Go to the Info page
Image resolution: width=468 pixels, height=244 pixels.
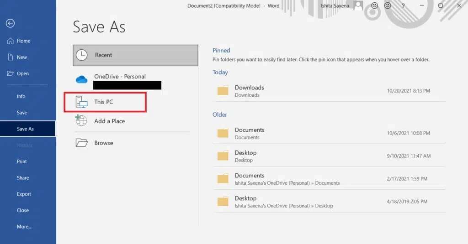(28, 96)
